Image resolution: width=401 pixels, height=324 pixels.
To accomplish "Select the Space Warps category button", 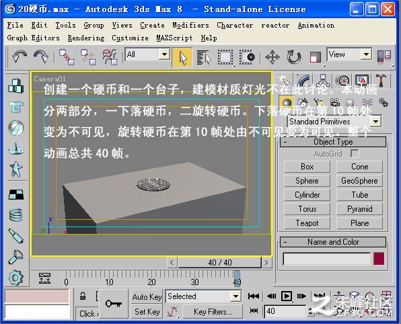I will click(367, 103).
